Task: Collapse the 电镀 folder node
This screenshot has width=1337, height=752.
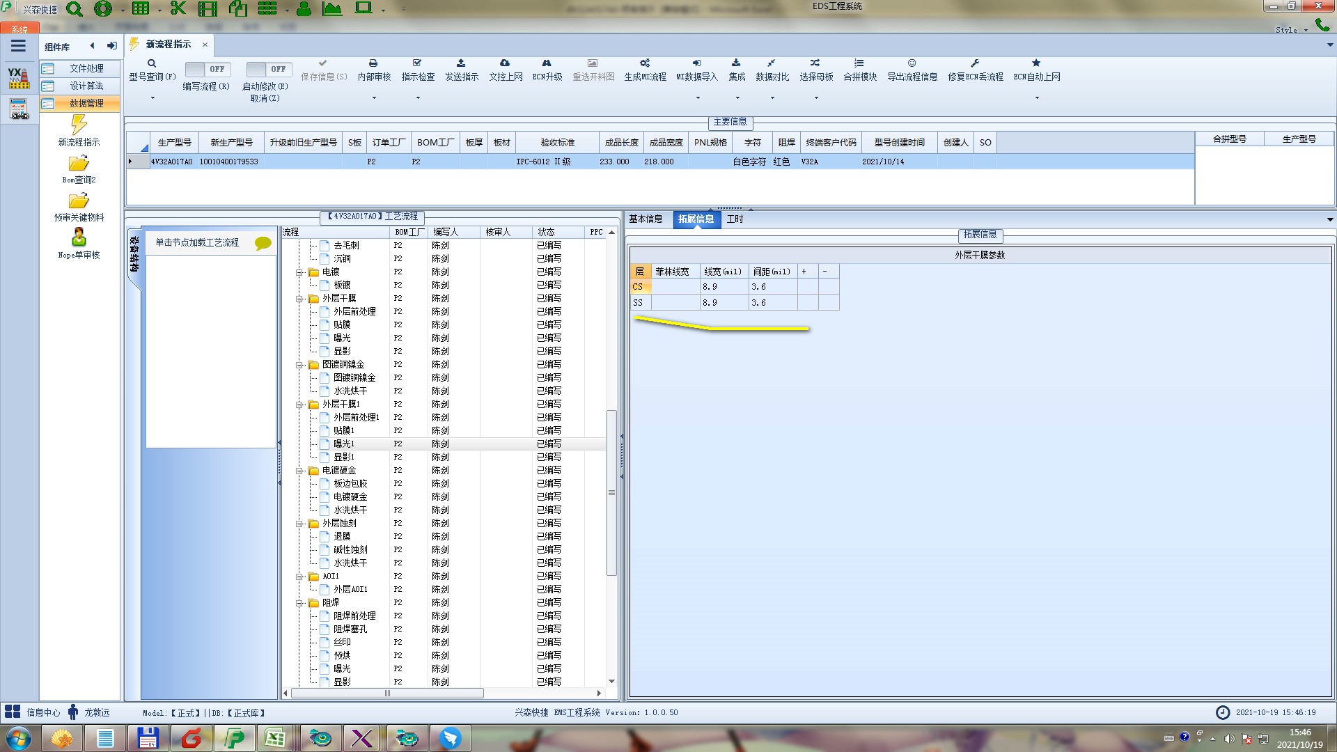Action: click(x=299, y=272)
